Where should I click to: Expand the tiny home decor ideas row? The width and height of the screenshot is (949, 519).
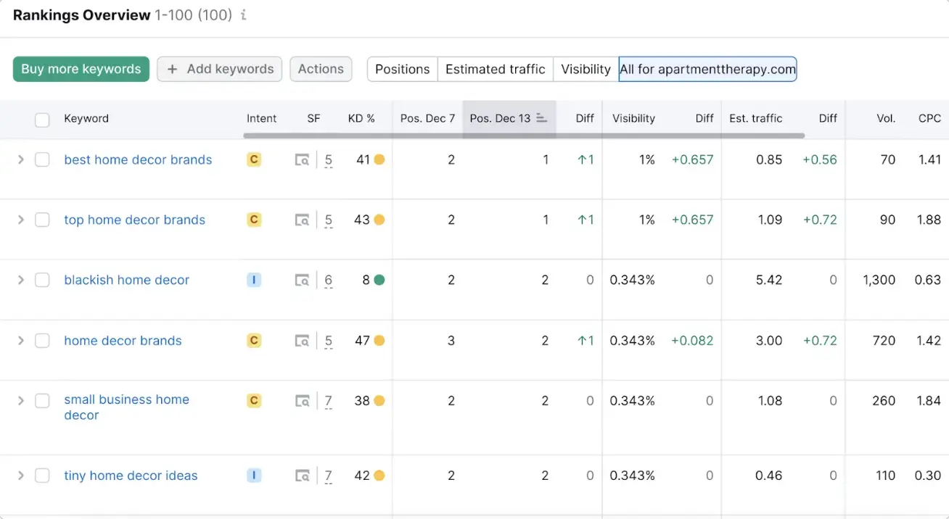21,476
